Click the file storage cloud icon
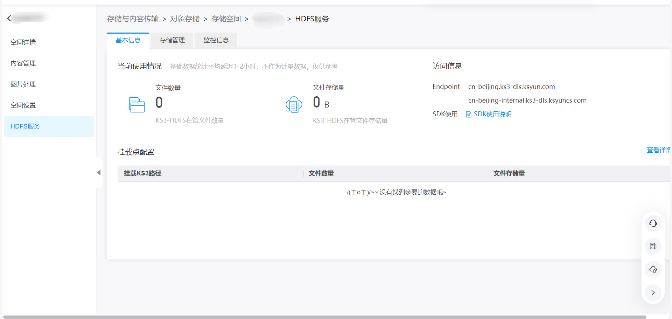The height and width of the screenshot is (319, 672). (294, 104)
